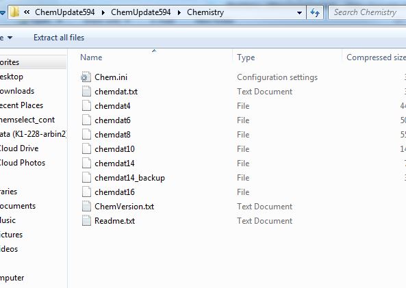Open Pictures library
Viewport: 406px width, 288px height.
pyautogui.click(x=11, y=235)
